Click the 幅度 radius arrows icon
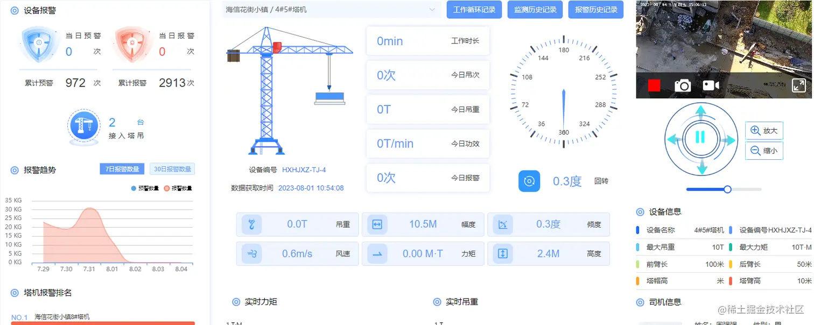814x325 pixels. click(x=377, y=224)
